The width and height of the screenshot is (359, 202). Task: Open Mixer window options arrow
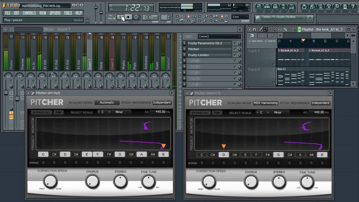tap(5, 29)
